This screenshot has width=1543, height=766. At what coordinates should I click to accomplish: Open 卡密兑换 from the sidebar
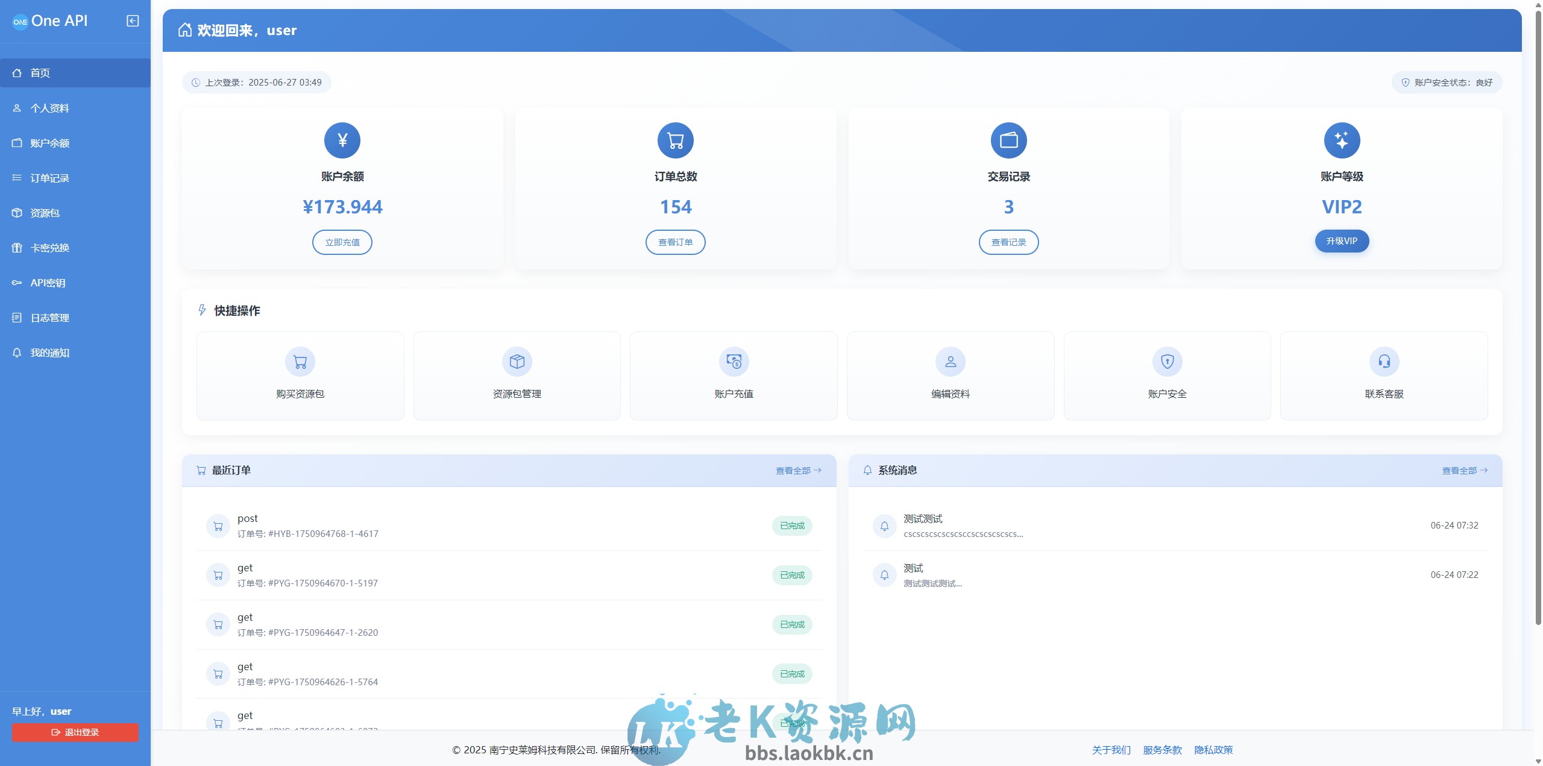coord(50,248)
